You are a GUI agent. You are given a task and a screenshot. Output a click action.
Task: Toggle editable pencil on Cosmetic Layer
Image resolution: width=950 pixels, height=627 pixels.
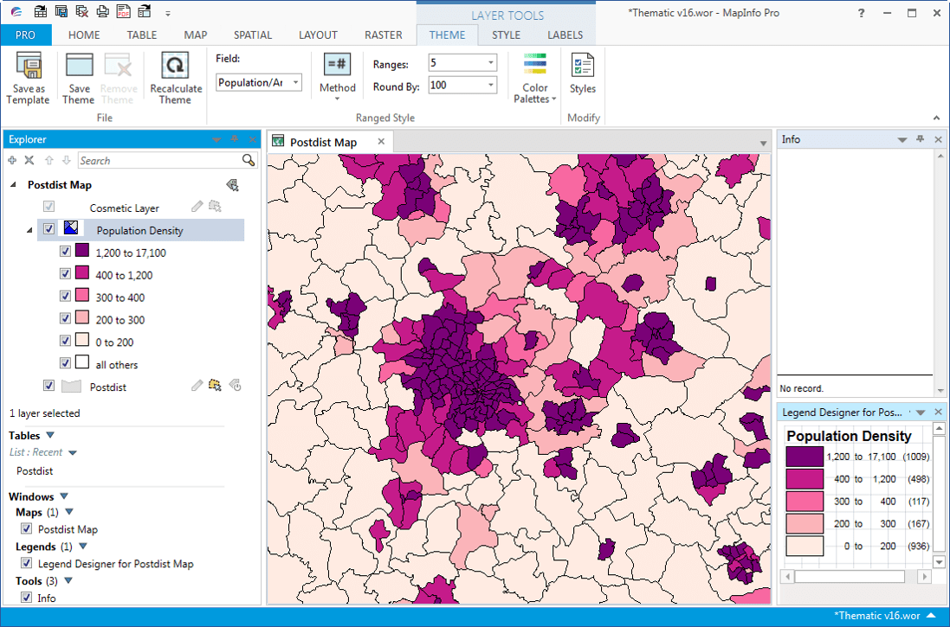197,207
